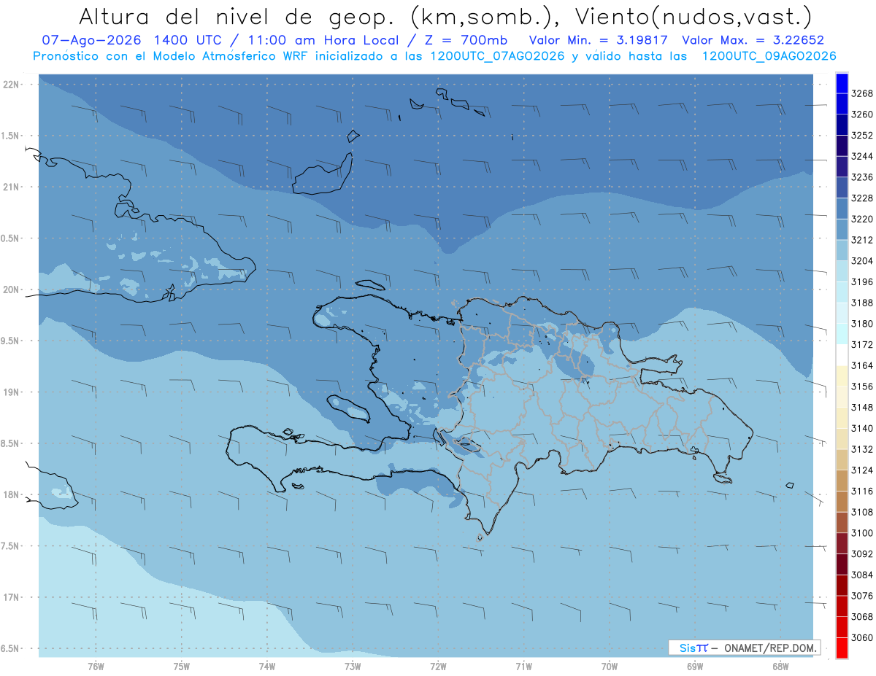The image size is (876, 676).
Task: Click the white colorbar swatch between 3172 and 3164
Action: (x=842, y=354)
